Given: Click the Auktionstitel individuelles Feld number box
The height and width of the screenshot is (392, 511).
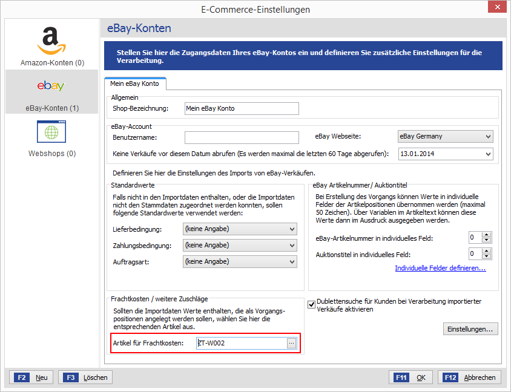Looking at the screenshot, I should [475, 254].
